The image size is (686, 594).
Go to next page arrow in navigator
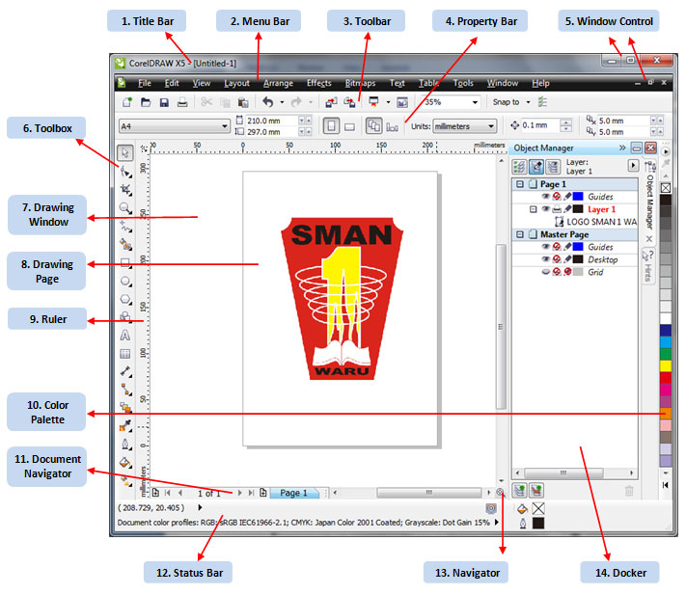click(239, 493)
